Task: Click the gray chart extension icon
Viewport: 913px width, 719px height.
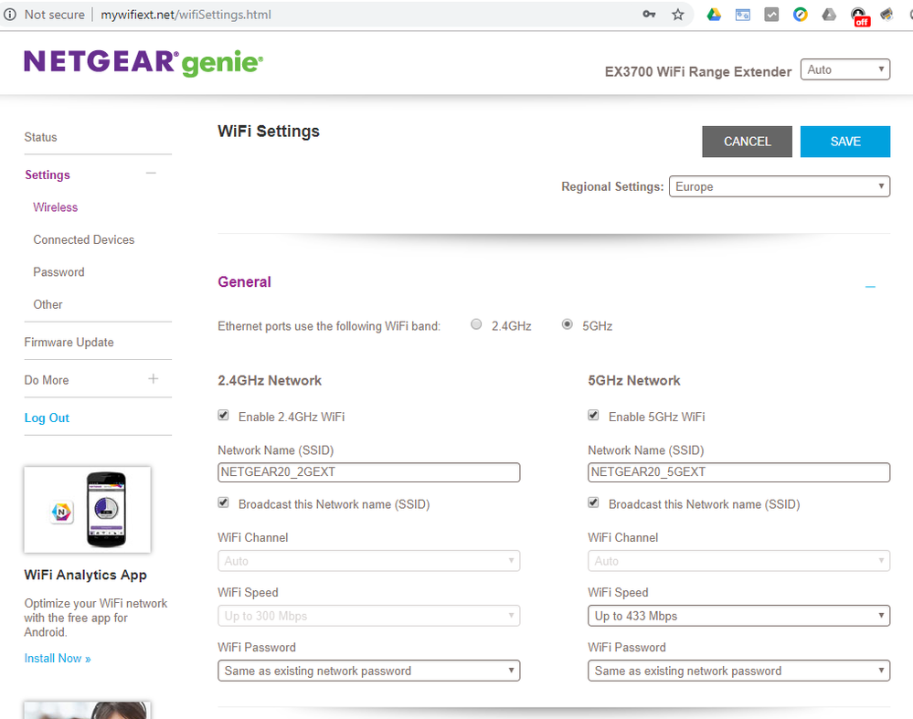Action: [x=771, y=15]
